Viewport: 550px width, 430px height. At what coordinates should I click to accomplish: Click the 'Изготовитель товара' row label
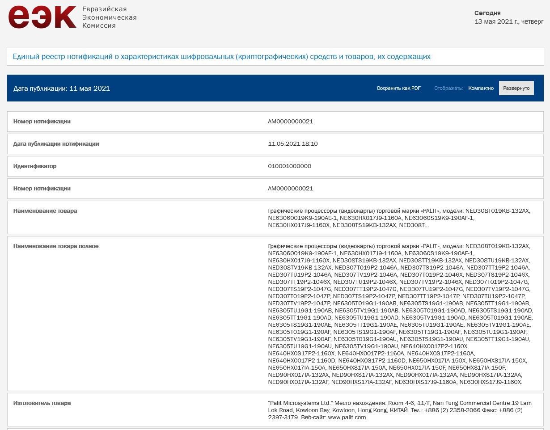(42, 403)
